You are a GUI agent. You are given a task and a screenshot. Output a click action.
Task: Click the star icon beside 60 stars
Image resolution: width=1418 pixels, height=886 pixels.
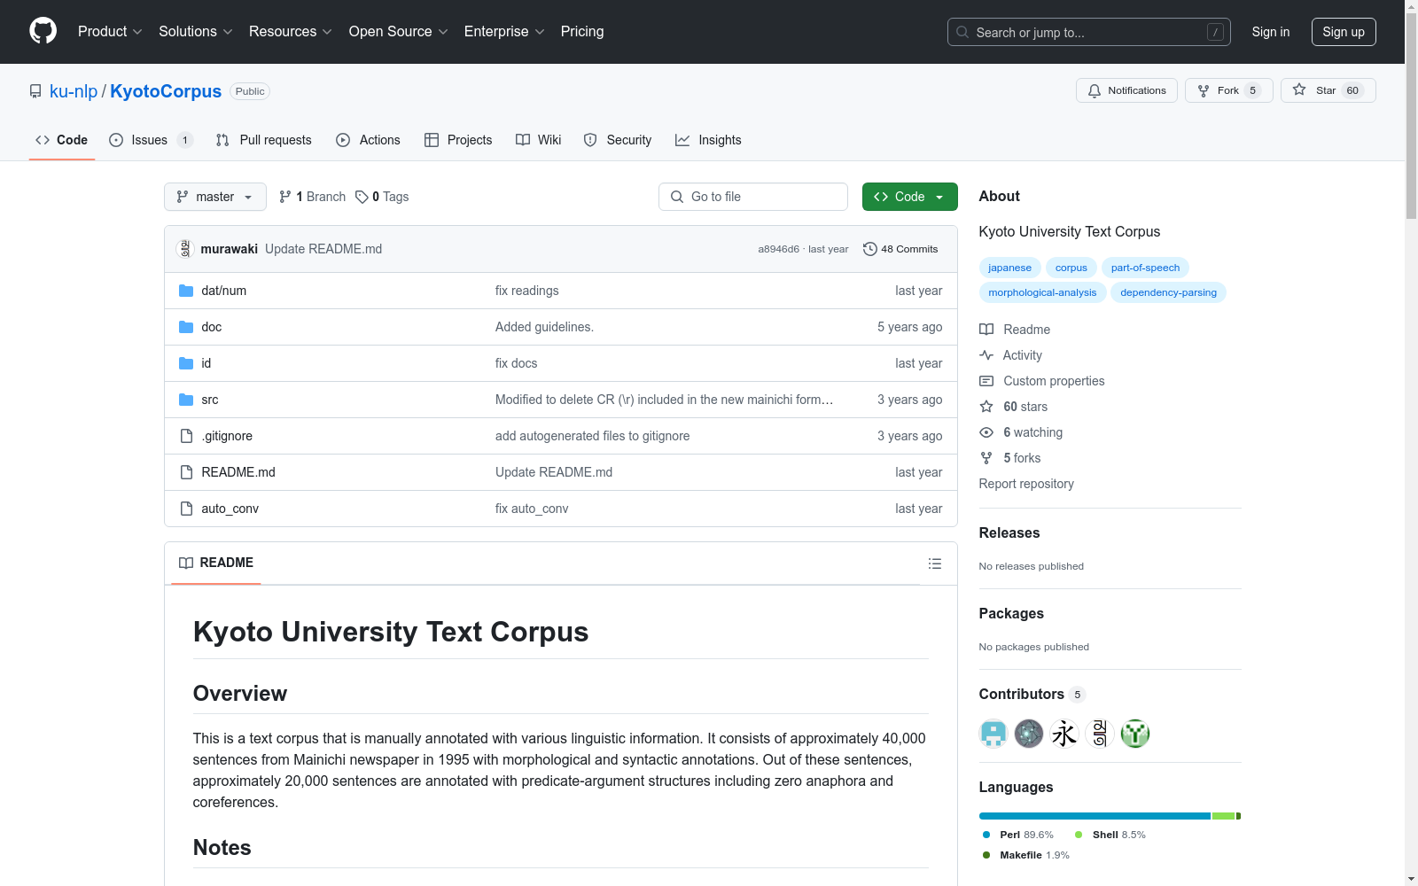pyautogui.click(x=986, y=407)
